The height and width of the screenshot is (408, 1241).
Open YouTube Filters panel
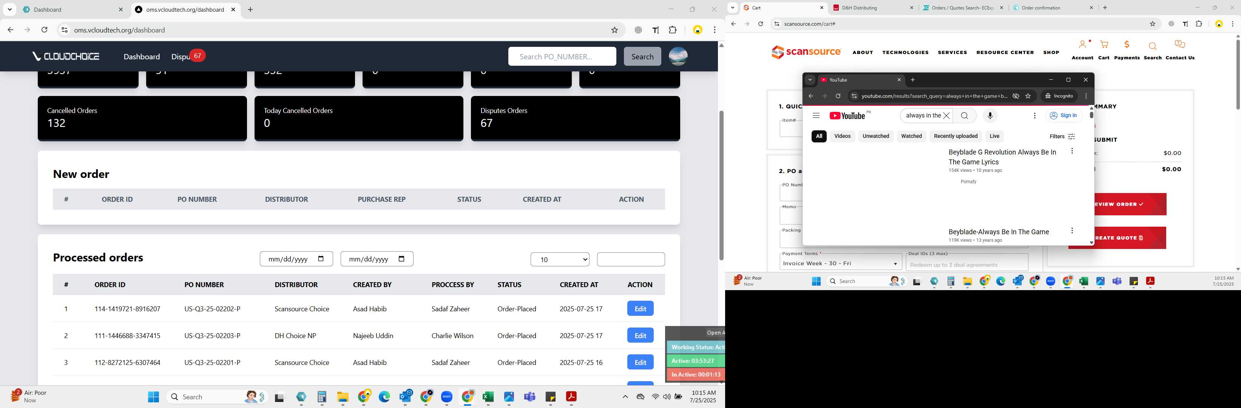coord(1062,136)
